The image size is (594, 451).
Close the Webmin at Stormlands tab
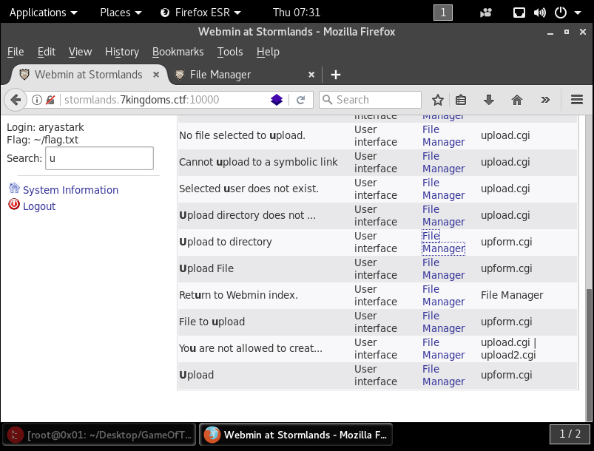pyautogui.click(x=155, y=75)
